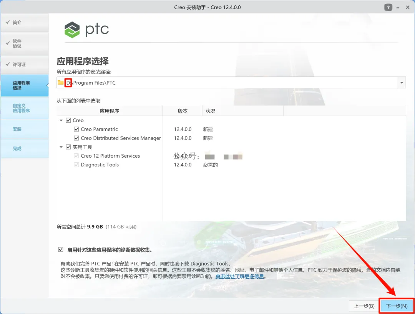The image size is (415, 314).
Task: Uncheck the Creo parent checkbox
Action: [68, 120]
